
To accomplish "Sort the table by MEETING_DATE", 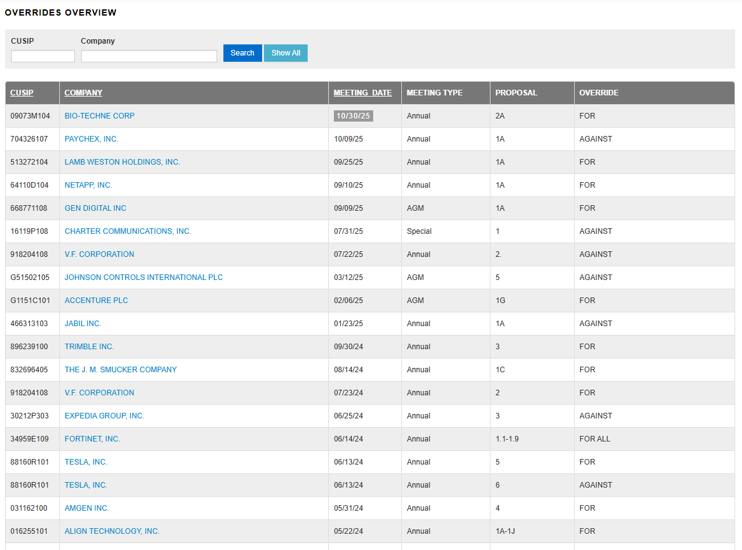I will coord(363,92).
